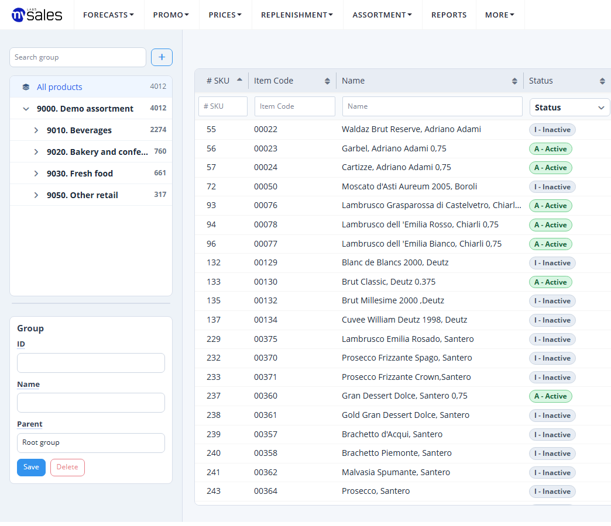611x526 pixels.
Task: Click Prosecco Frizzante Crown,Santero
Action: click(406, 377)
